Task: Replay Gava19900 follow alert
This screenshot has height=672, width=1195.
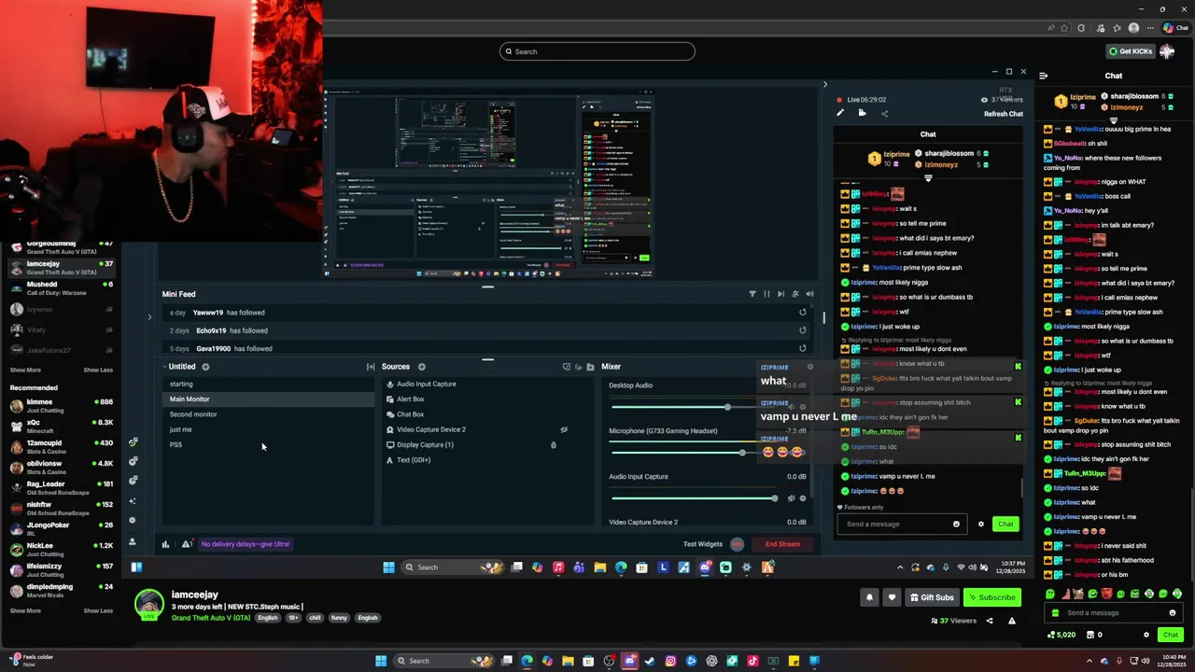Action: click(x=802, y=348)
